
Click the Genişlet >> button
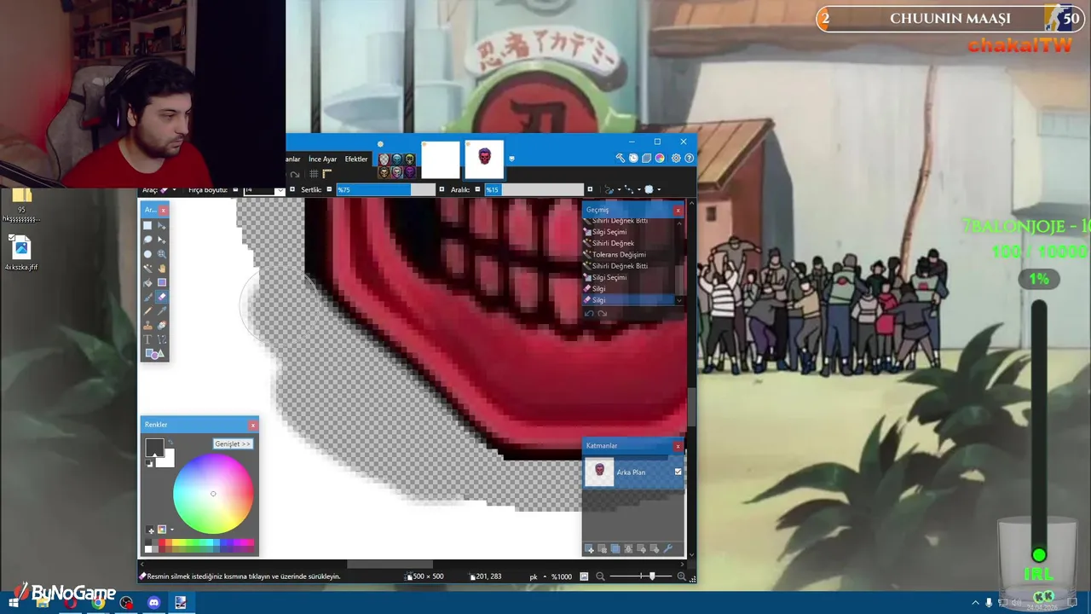(233, 443)
